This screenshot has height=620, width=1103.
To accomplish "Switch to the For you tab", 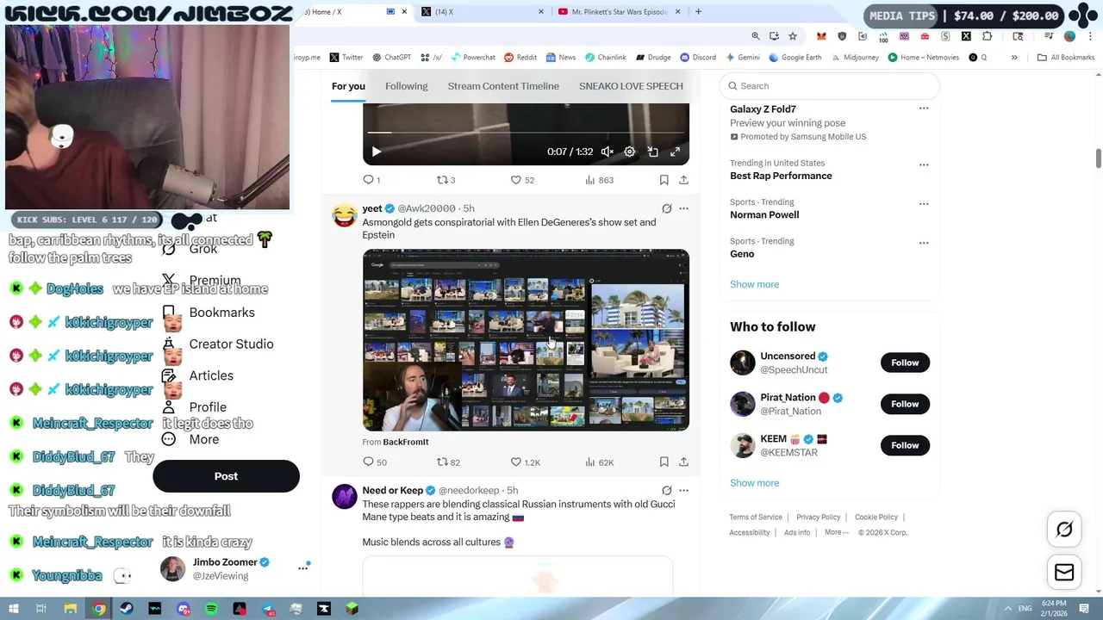I will tap(348, 86).
